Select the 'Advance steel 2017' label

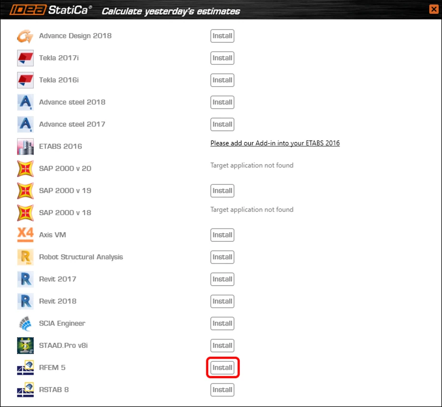point(72,124)
